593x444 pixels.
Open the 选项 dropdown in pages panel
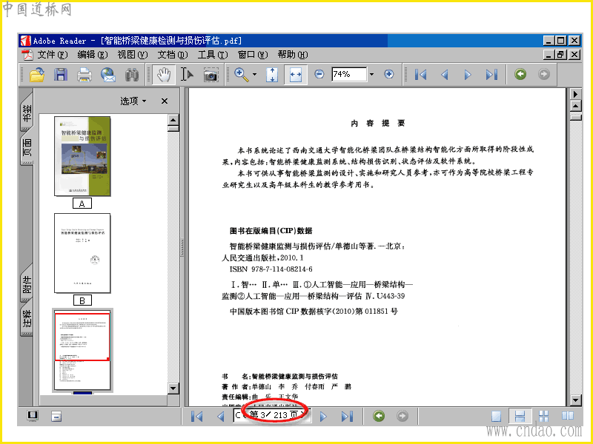[x=133, y=101]
